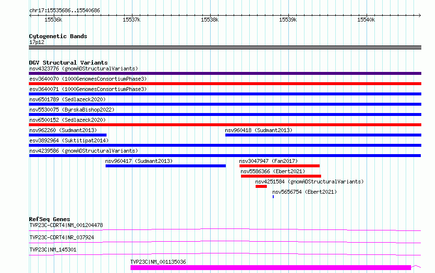Click the chr17:15535686..15540686 coordinates text

coord(65,11)
